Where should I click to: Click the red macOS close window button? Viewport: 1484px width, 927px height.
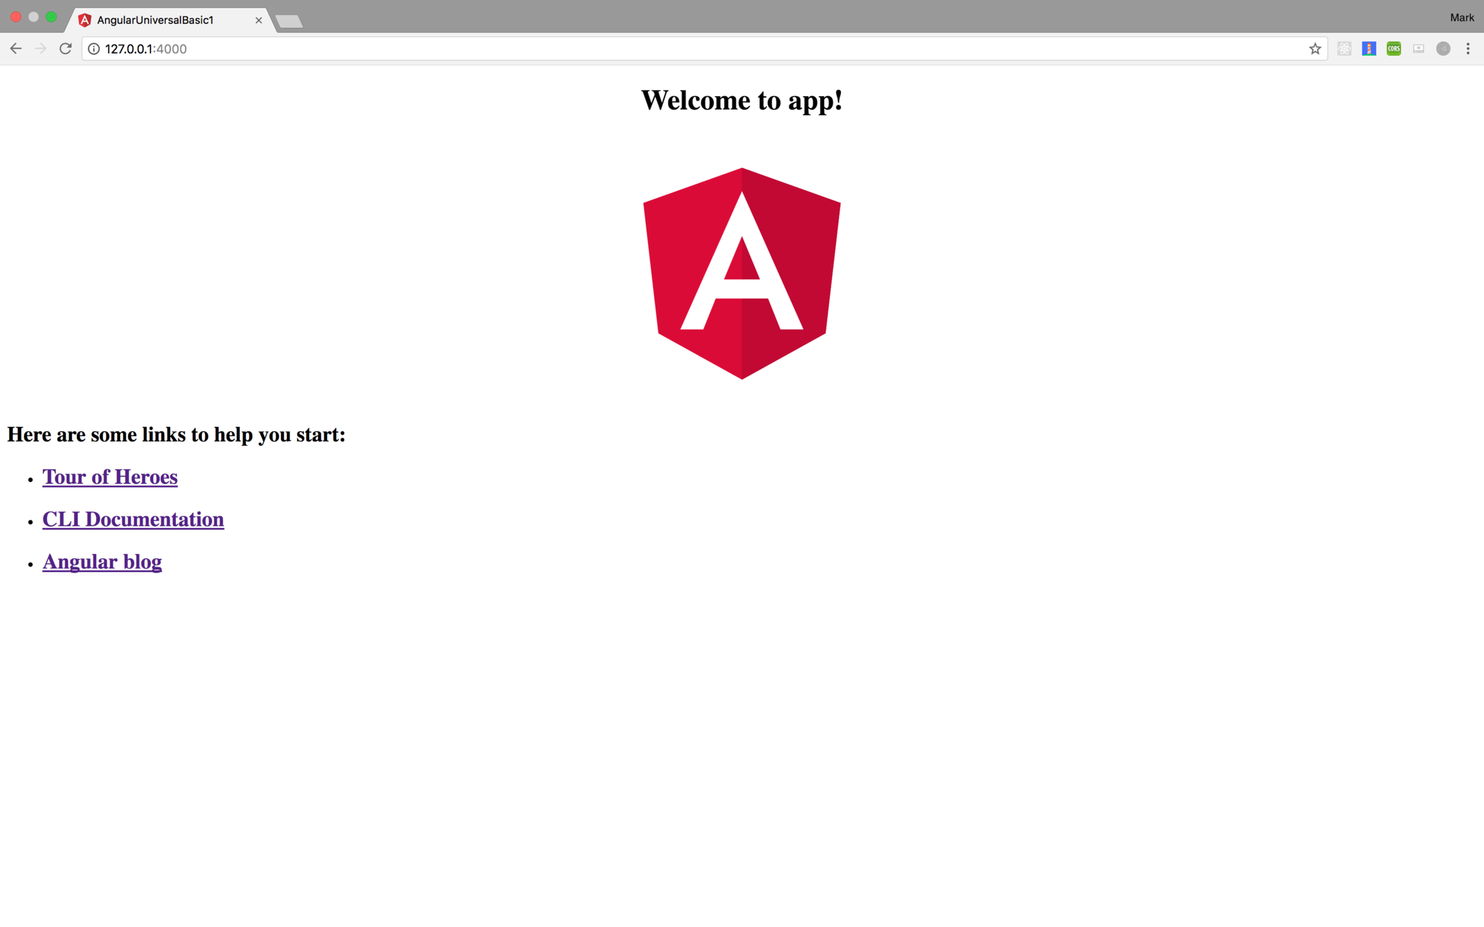click(x=15, y=16)
